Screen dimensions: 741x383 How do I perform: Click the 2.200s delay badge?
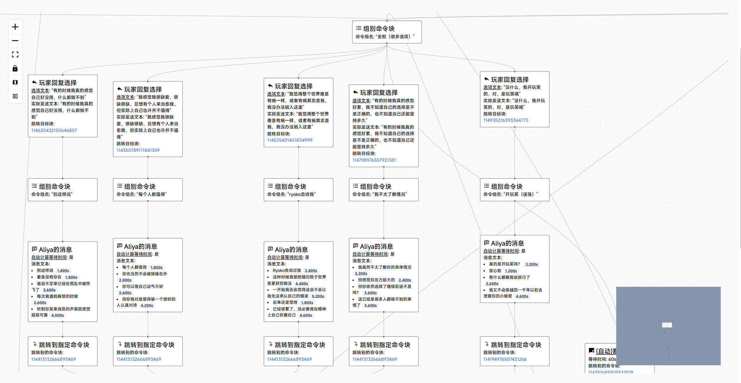click(x=531, y=264)
